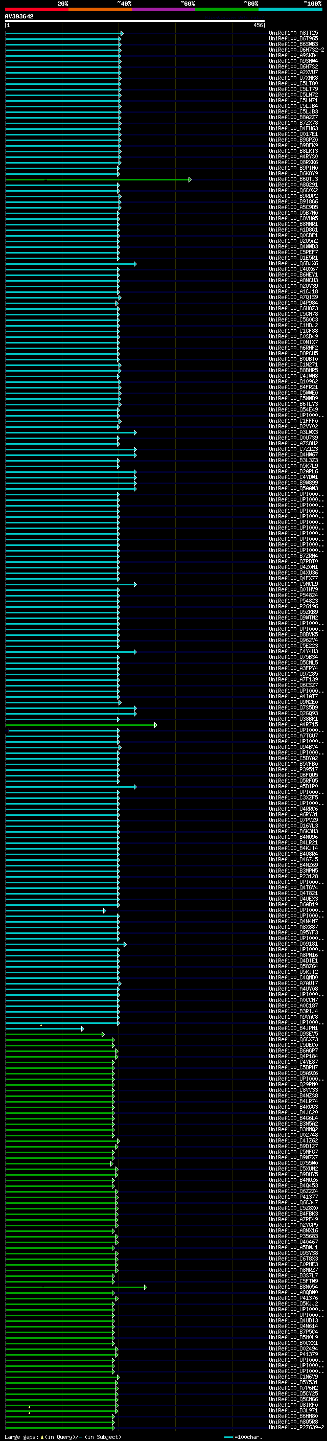Image resolution: width=327 pixels, height=1441 pixels.
Task: Click the UniRef100_Q7XMK8 label
Action: pyautogui.click(x=293, y=78)
